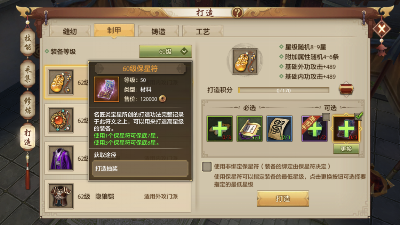Click the blue talisman paper slot 12/1
This screenshot has width=400, height=225.
(x=279, y=129)
